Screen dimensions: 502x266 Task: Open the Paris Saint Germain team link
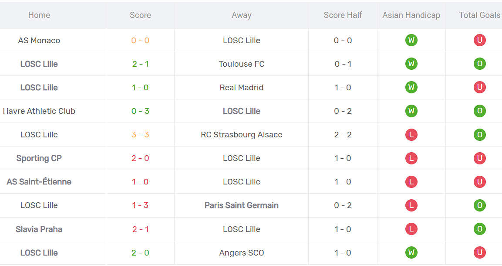(x=241, y=205)
